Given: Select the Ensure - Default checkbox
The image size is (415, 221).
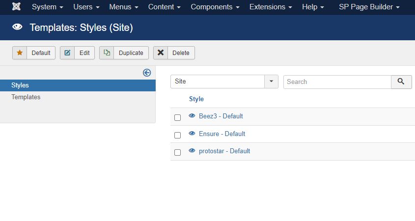Looking at the screenshot, I should [178, 135].
